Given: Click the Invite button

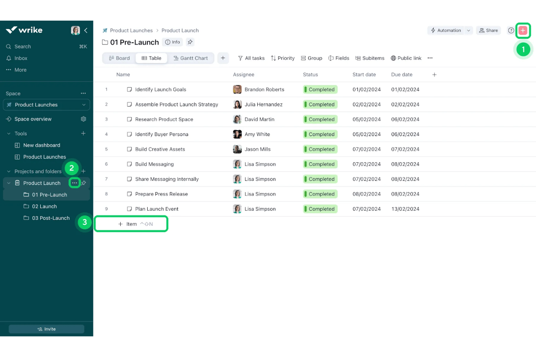Looking at the screenshot, I should 46,329.
